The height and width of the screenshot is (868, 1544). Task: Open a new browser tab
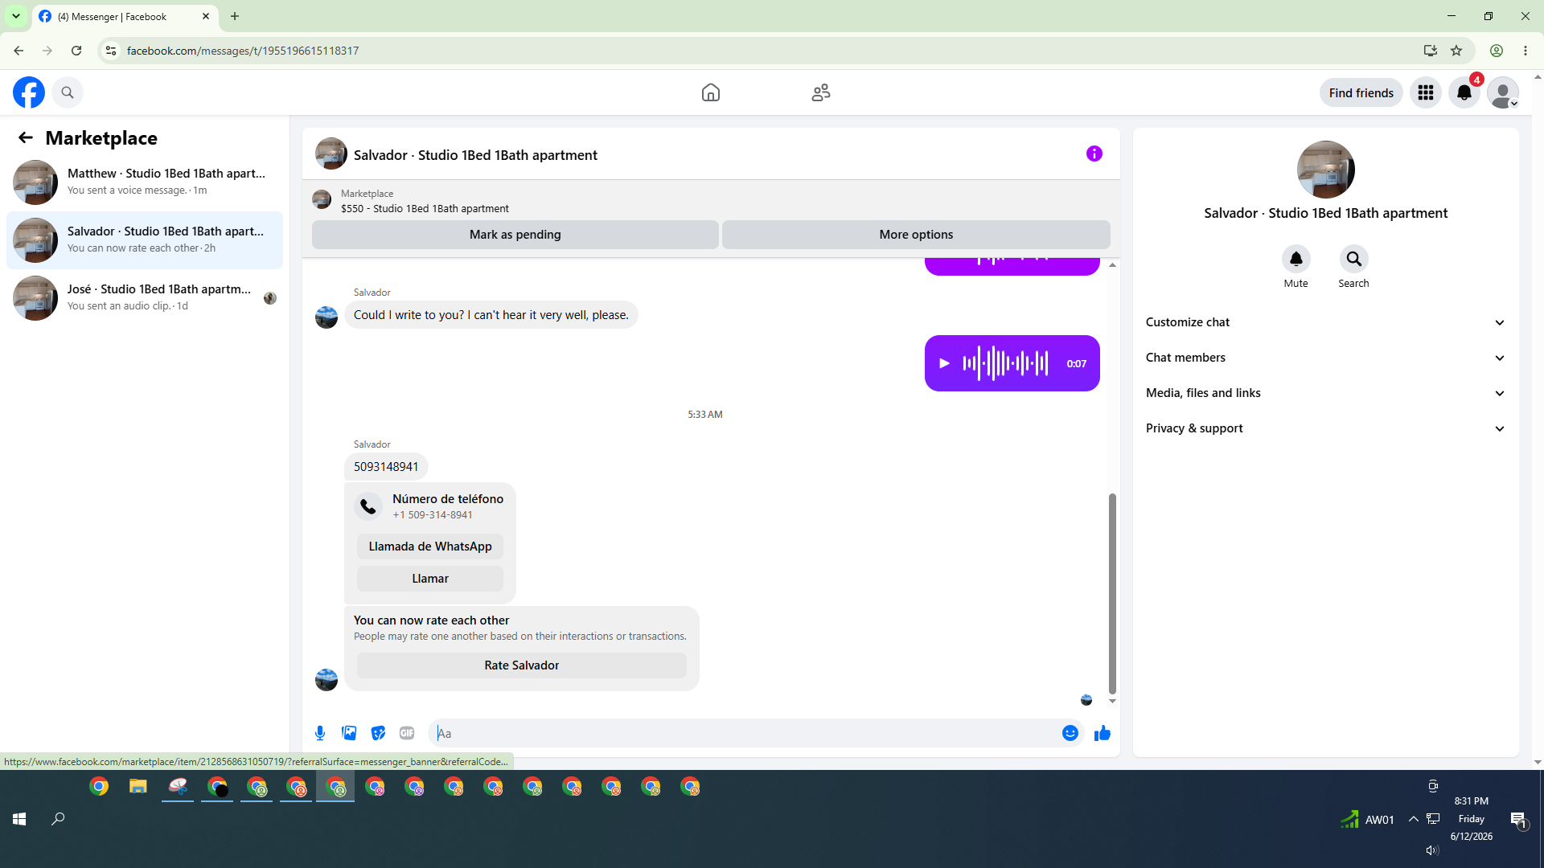tap(235, 16)
